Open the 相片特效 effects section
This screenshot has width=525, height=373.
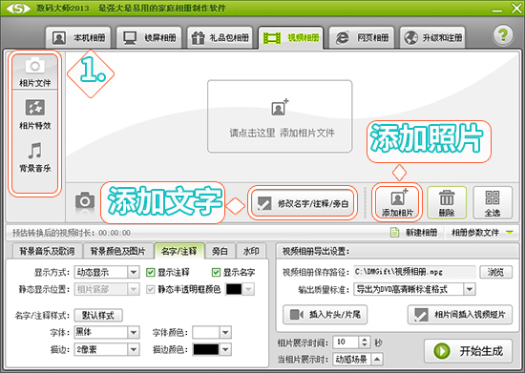point(34,114)
